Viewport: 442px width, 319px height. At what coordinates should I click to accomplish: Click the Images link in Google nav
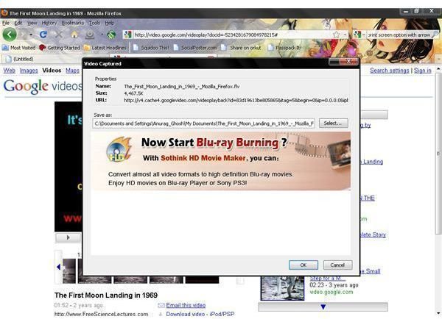[29, 71]
